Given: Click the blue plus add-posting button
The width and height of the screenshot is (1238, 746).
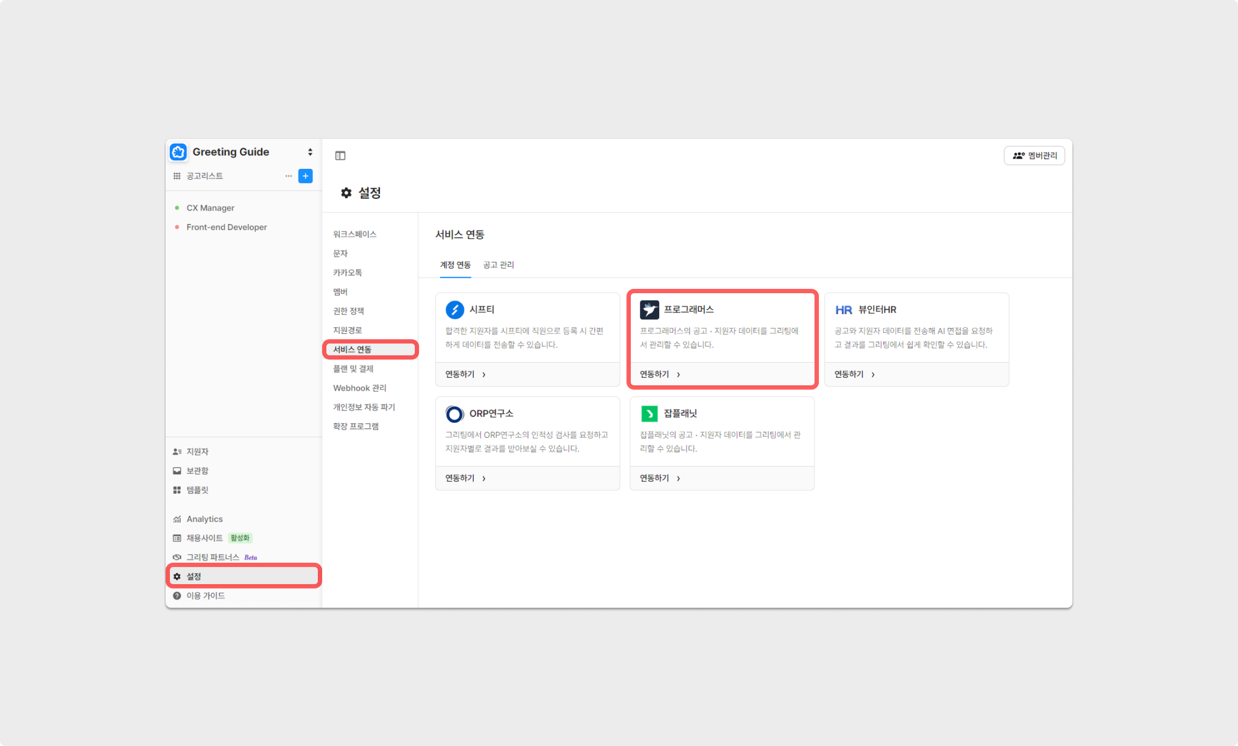Looking at the screenshot, I should (x=305, y=176).
